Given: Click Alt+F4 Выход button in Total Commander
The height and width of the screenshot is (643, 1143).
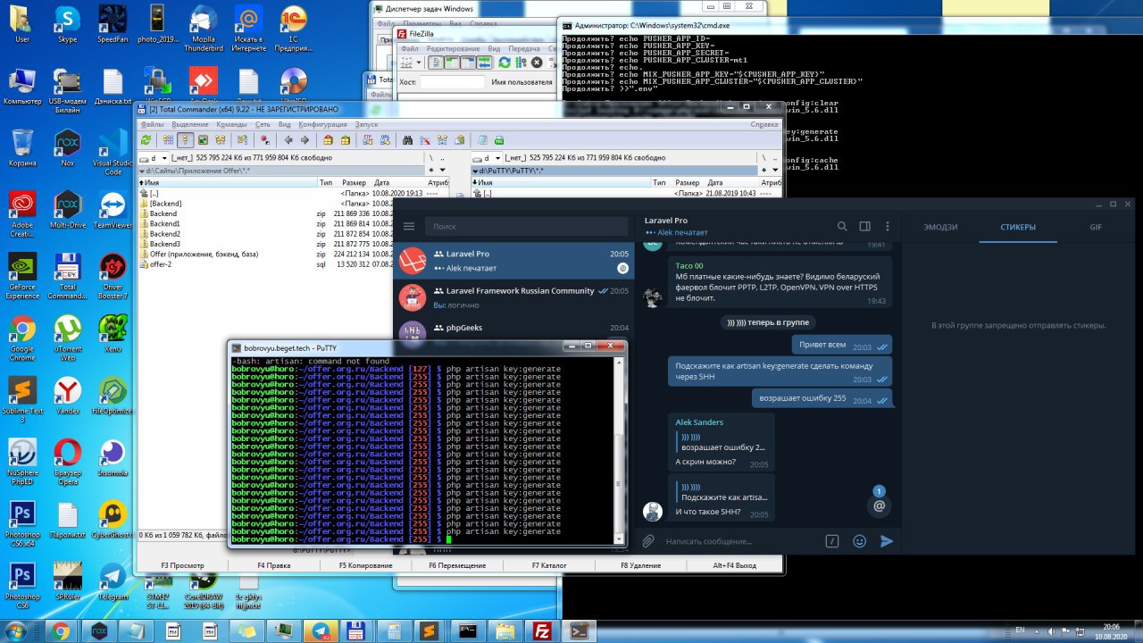Looking at the screenshot, I should [734, 566].
